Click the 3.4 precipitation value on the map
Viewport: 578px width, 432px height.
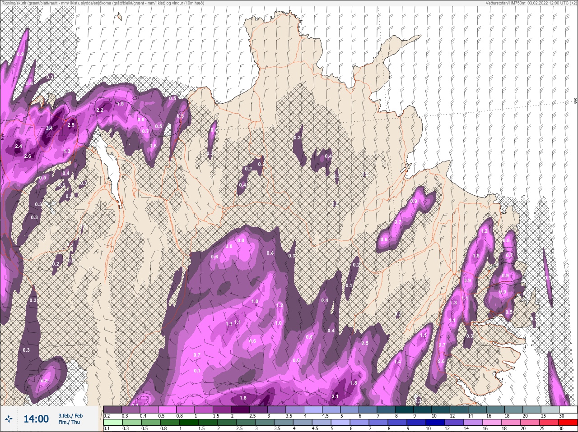point(50,129)
